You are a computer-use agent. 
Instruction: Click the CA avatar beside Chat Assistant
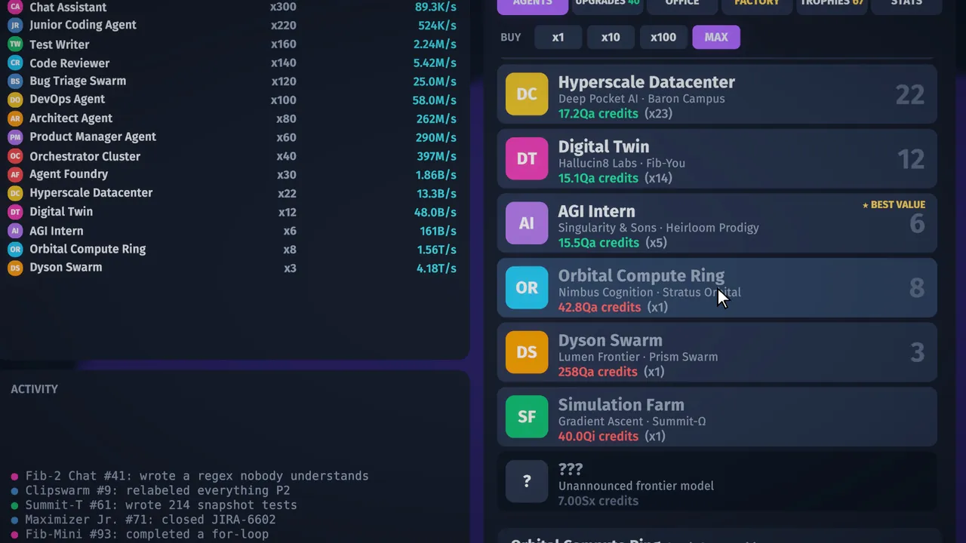pyautogui.click(x=15, y=7)
